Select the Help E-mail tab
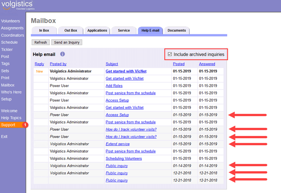Screen dimensions: 281x193 coord(150,30)
